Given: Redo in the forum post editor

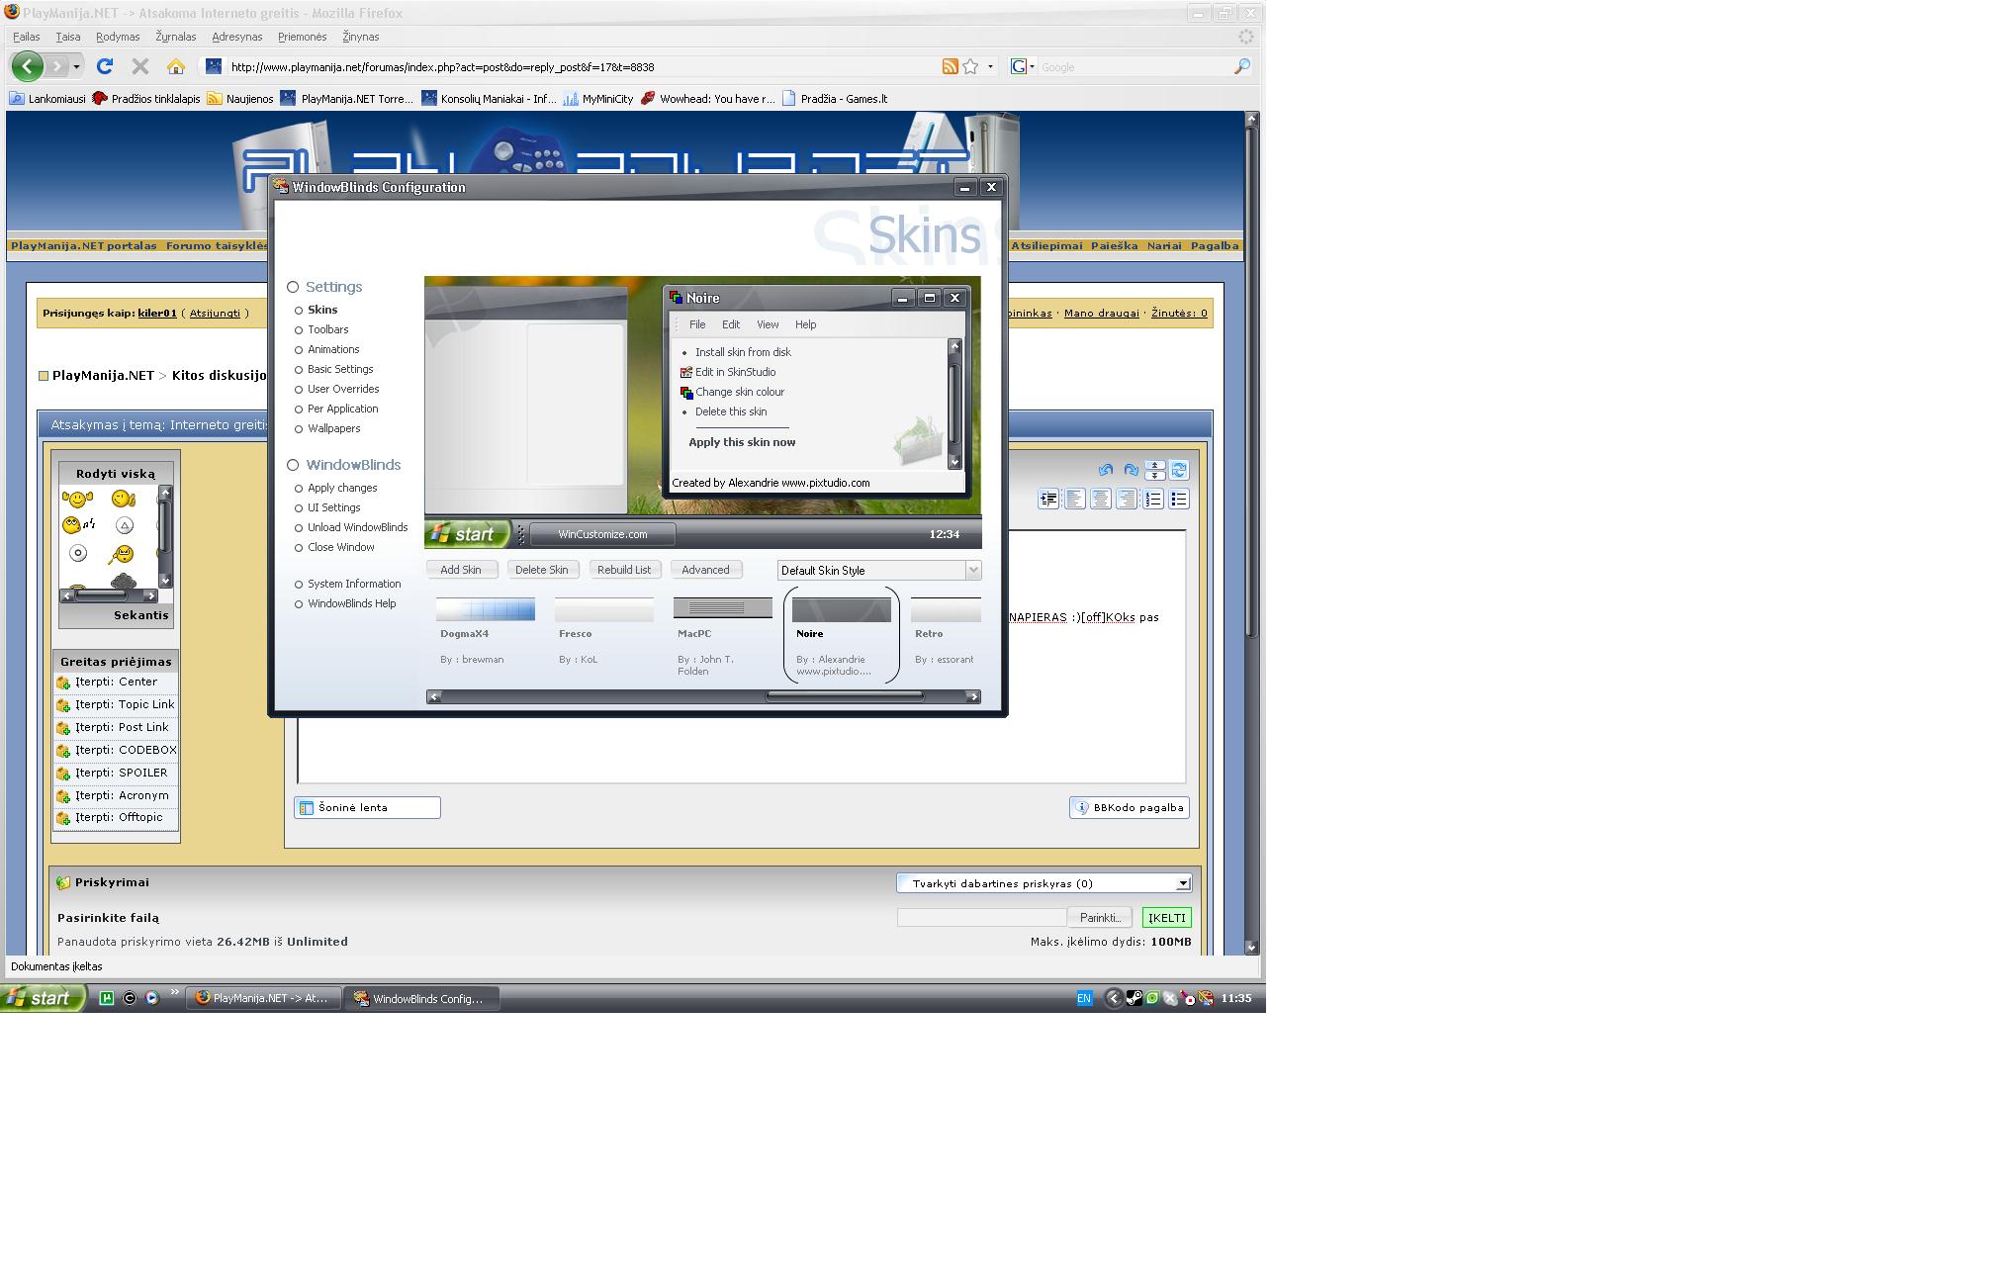Looking at the screenshot, I should click(1131, 470).
